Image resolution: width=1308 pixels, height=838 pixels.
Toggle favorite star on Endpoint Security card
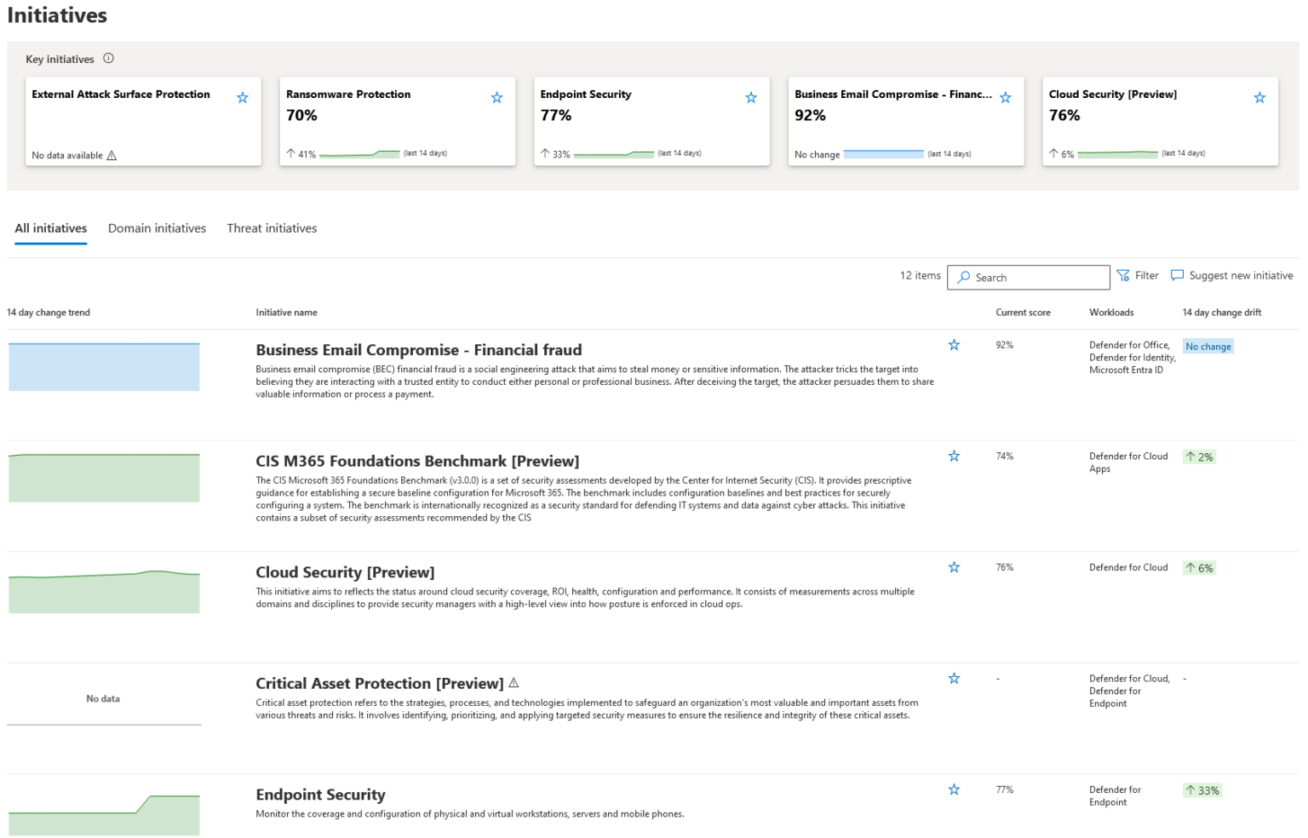pos(751,98)
